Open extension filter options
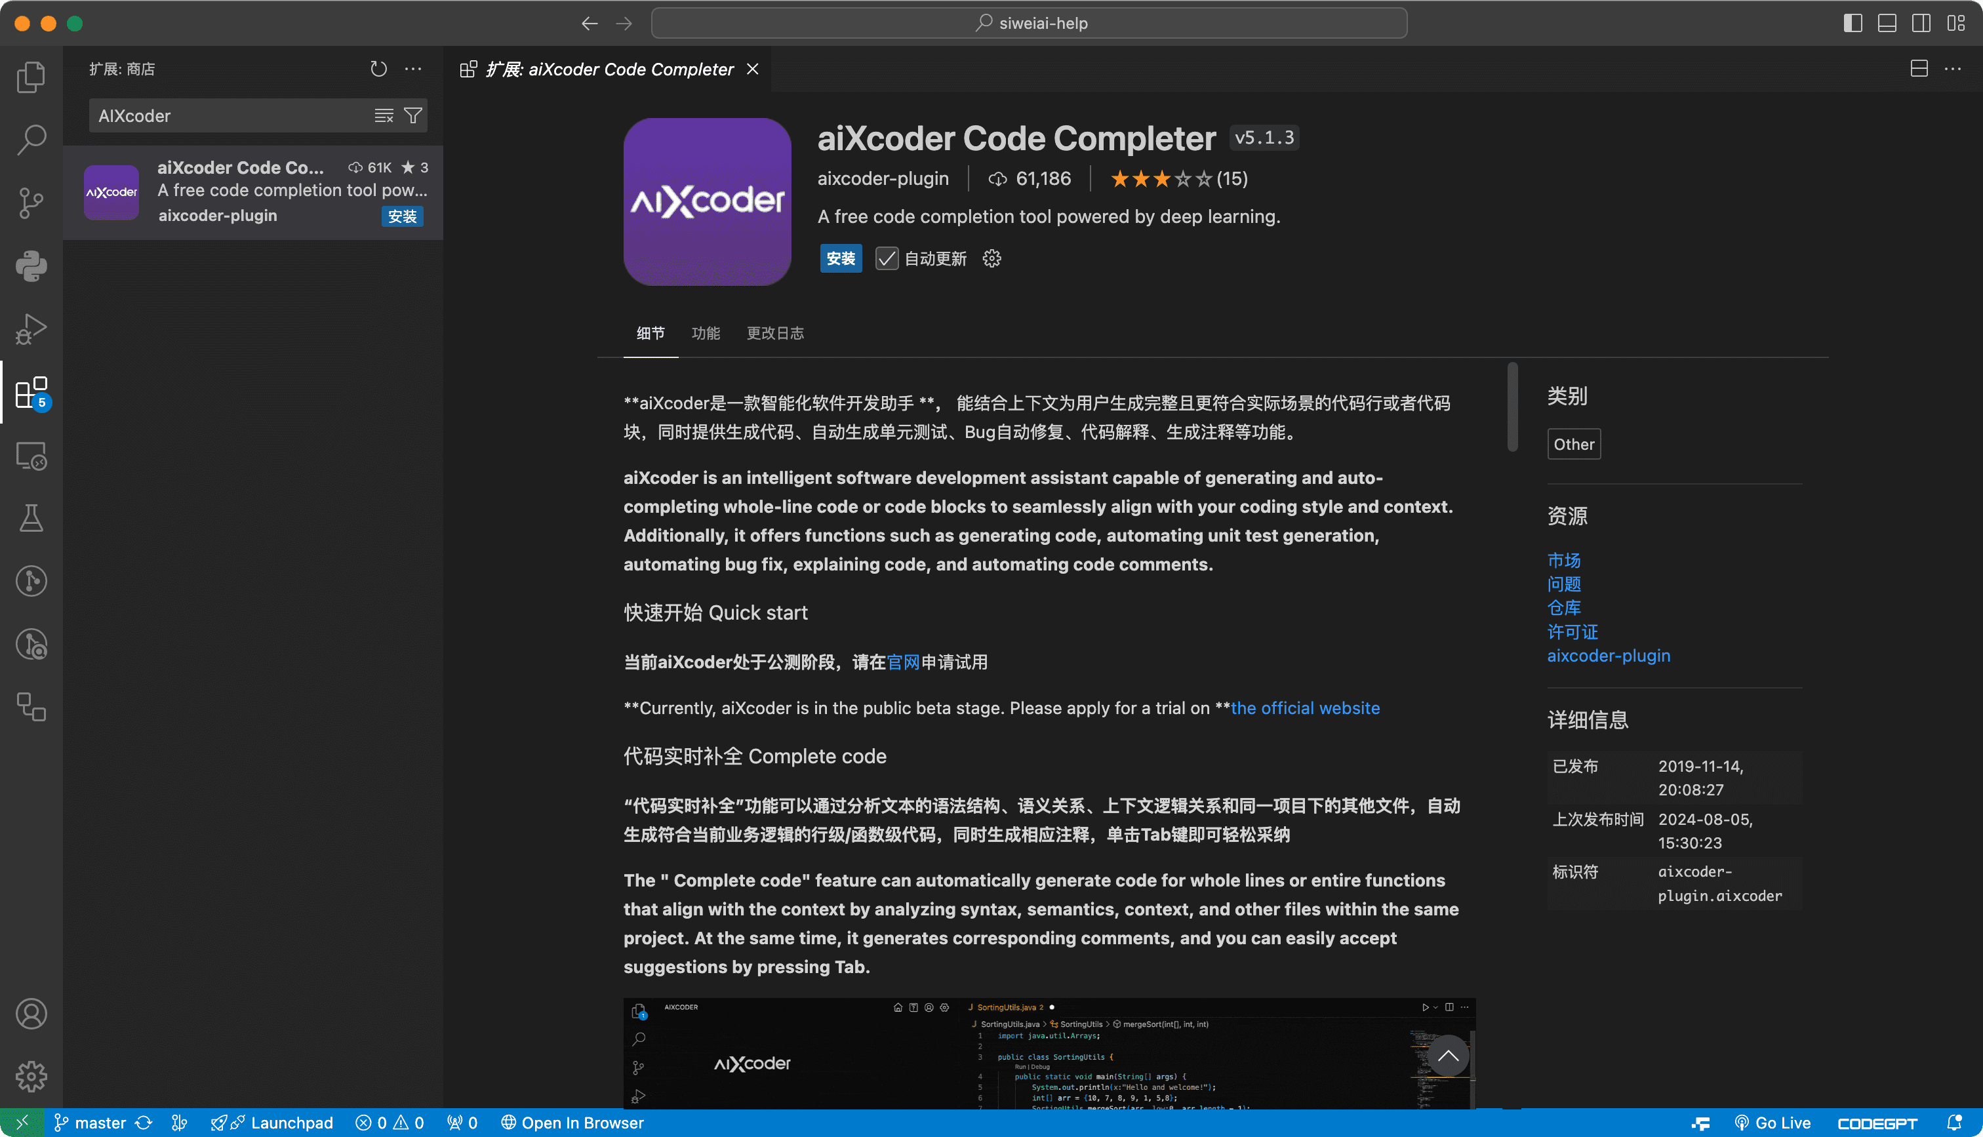The width and height of the screenshot is (1983, 1137). point(414,115)
